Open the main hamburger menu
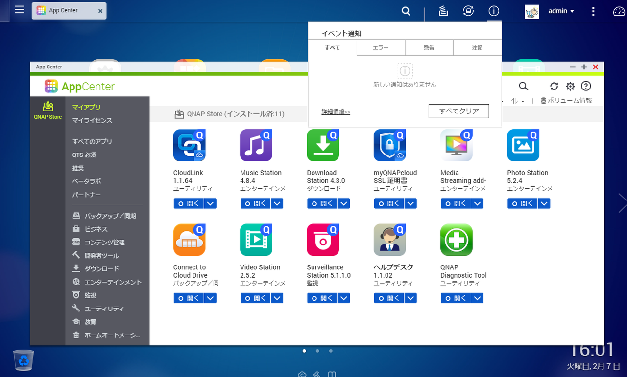The image size is (627, 377). tap(20, 10)
